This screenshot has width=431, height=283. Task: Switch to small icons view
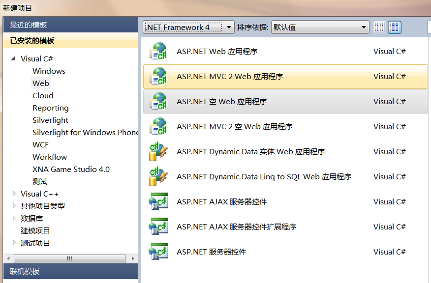click(x=379, y=27)
